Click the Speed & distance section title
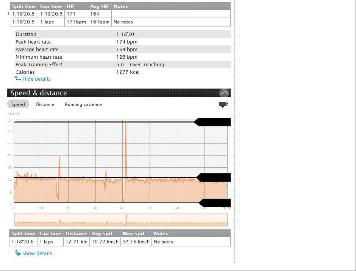Viewport: 356px width, 271px height. point(39,93)
